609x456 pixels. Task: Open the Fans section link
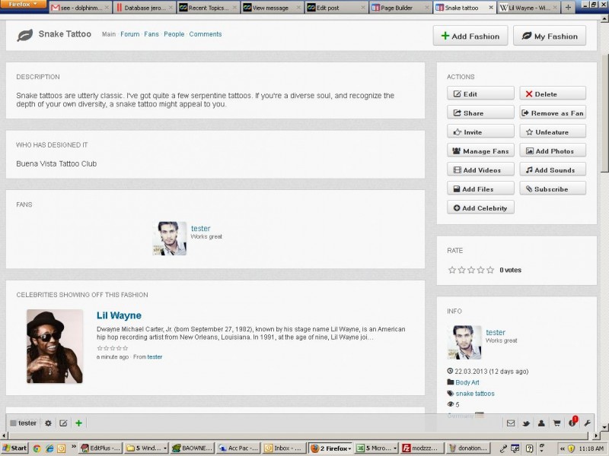151,34
